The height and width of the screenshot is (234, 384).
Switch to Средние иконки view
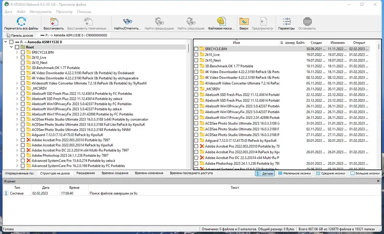[x=330, y=173]
